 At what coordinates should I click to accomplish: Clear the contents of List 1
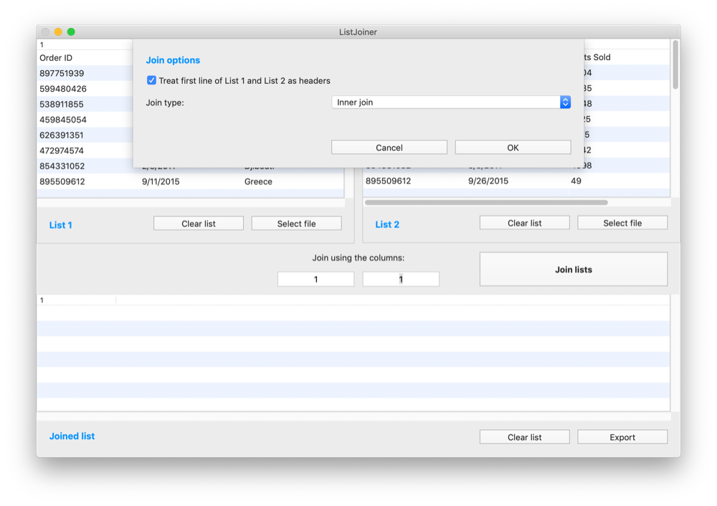tap(198, 223)
